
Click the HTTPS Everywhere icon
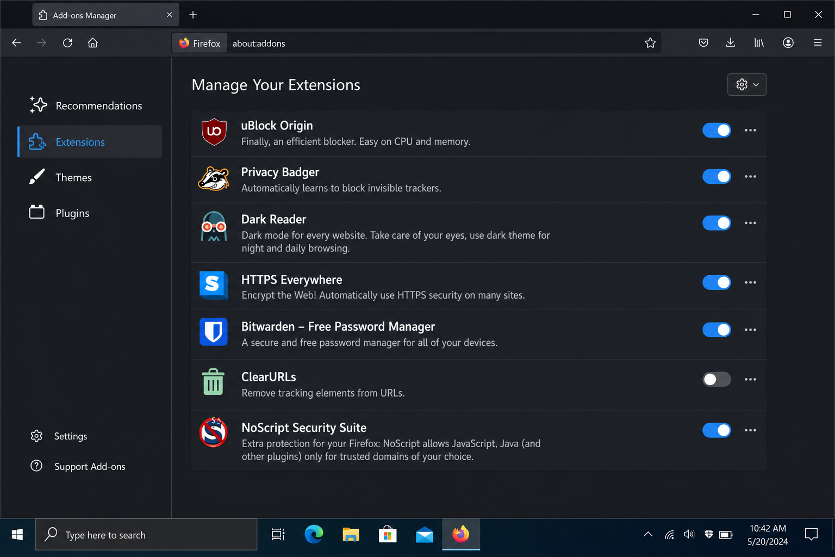pyautogui.click(x=214, y=285)
